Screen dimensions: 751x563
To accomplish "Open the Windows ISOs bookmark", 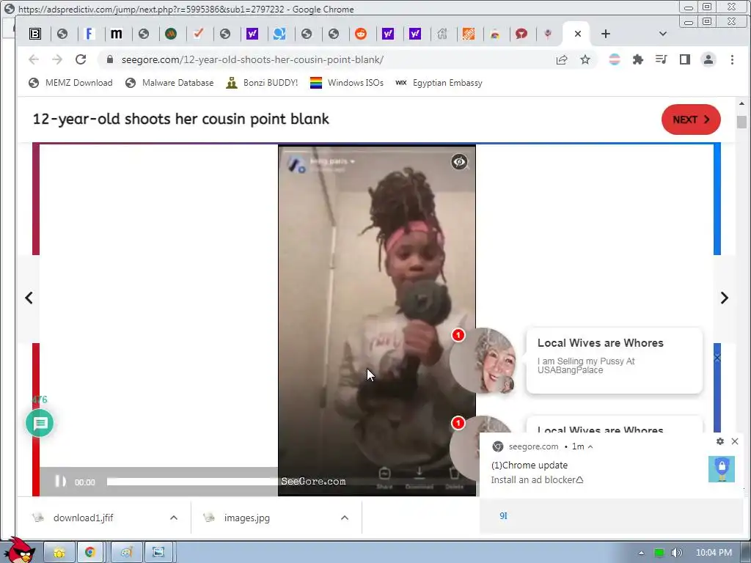I will pos(347,83).
